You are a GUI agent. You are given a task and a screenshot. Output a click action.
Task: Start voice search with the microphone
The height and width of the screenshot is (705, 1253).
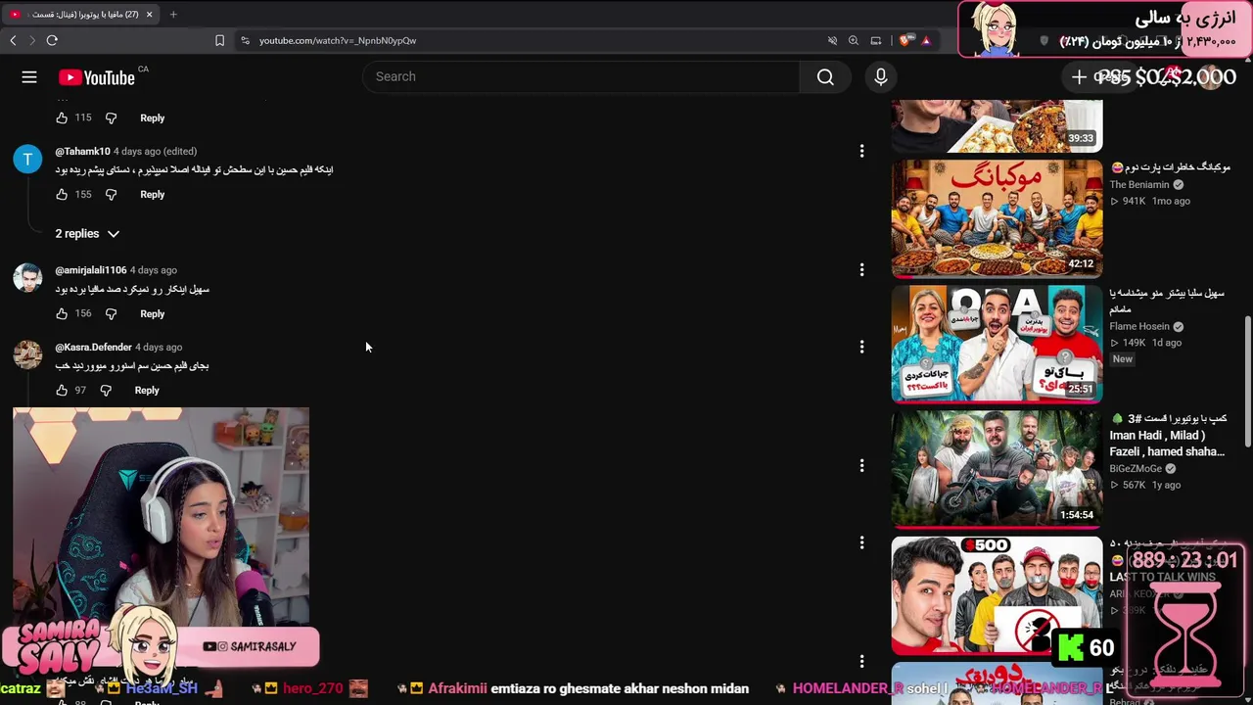click(x=881, y=77)
